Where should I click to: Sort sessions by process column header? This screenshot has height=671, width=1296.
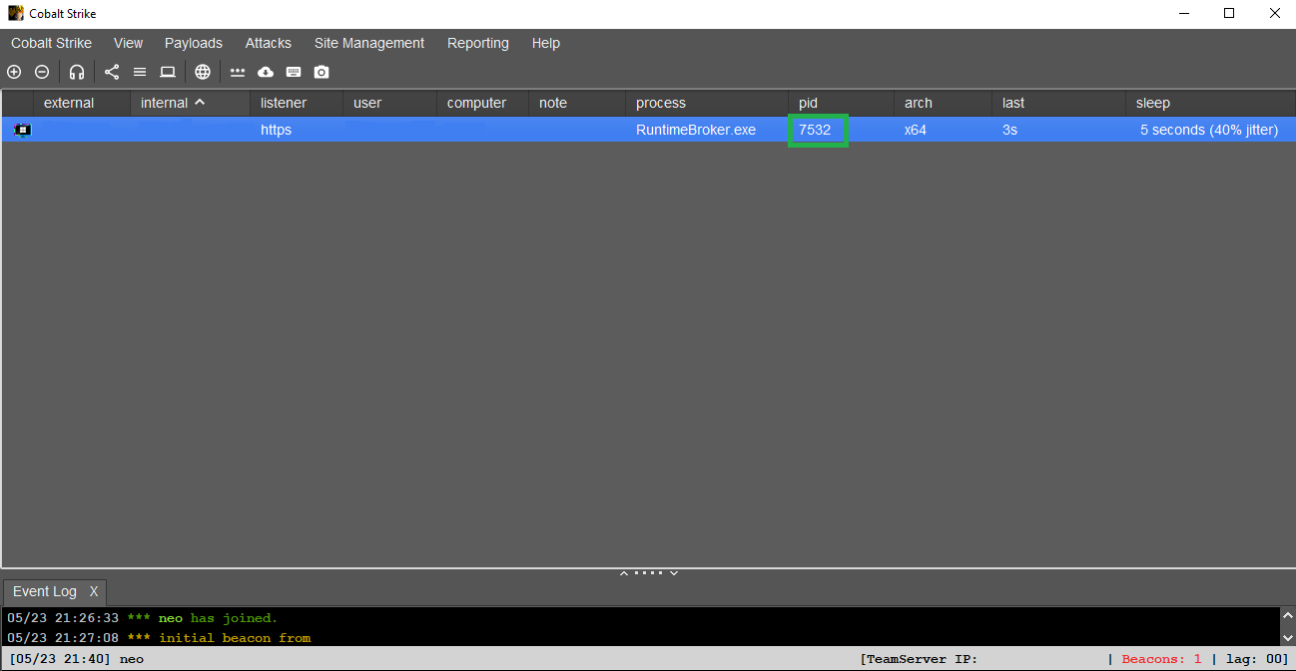707,103
